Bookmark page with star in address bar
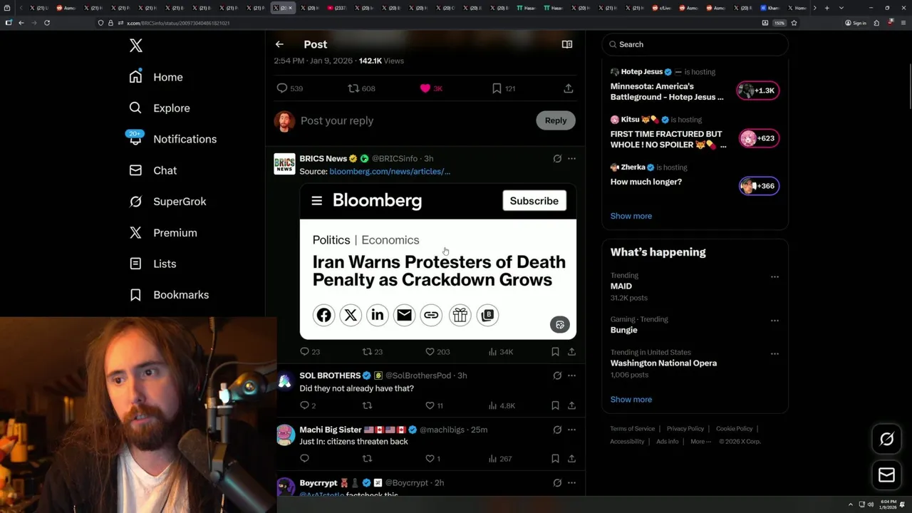Screen dimensions: 912x513 [794, 23]
